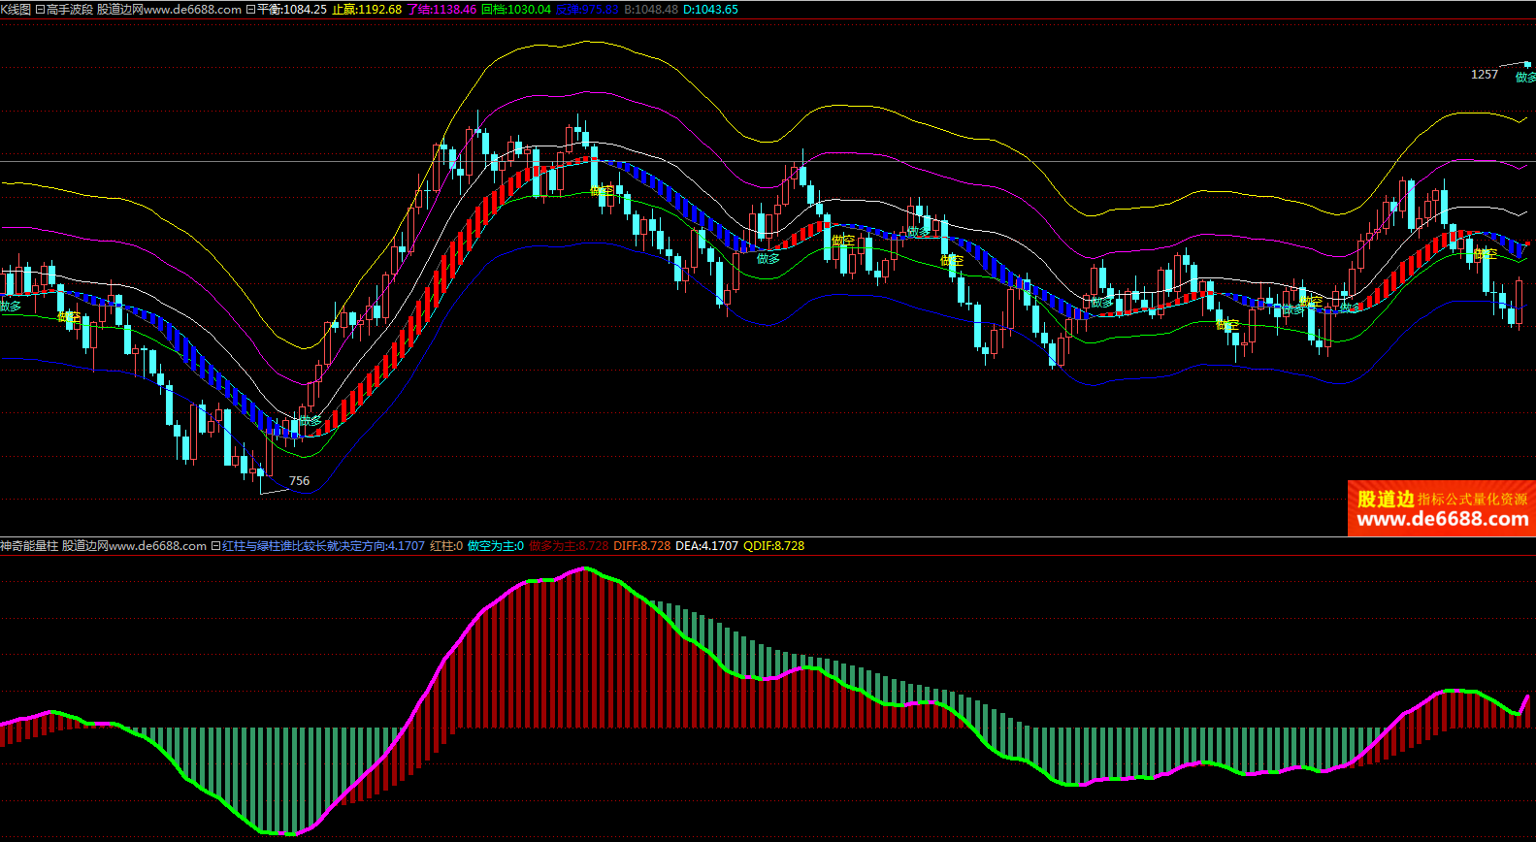Collapse the box before 平衡 value list
Screen dimensions: 1536x842
[250, 10]
